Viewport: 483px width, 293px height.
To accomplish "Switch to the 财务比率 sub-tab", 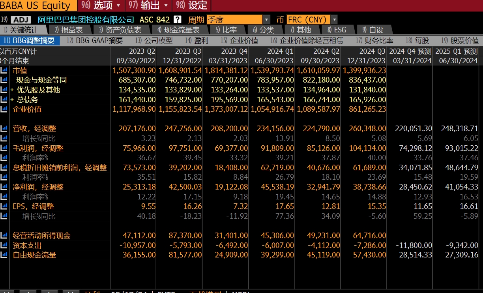I will pyautogui.click(x=374, y=40).
